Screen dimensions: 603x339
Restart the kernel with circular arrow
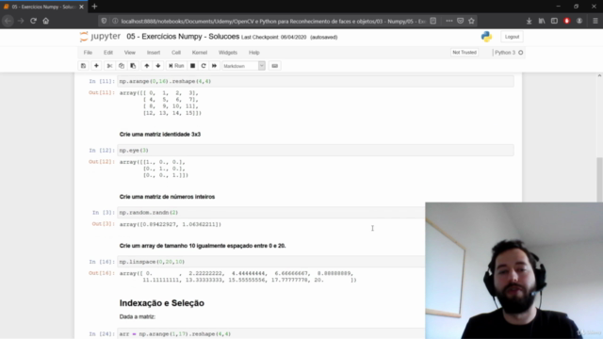(204, 66)
